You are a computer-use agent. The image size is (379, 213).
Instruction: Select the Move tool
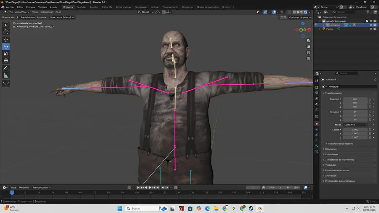point(6,40)
